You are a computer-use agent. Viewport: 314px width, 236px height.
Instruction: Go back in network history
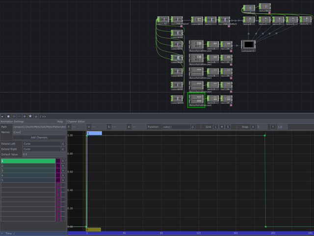pyautogui.click(x=14, y=117)
